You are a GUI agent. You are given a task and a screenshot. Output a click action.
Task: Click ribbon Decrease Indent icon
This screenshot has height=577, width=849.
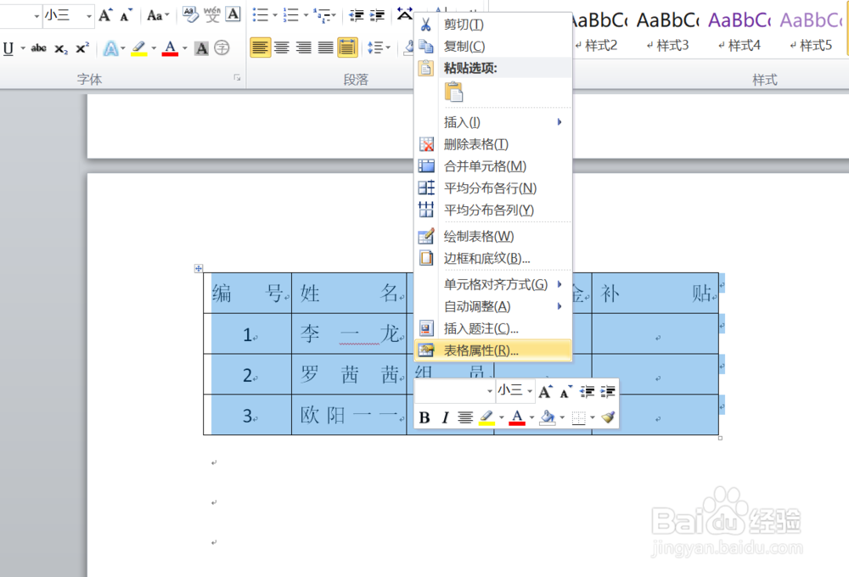pos(357,15)
